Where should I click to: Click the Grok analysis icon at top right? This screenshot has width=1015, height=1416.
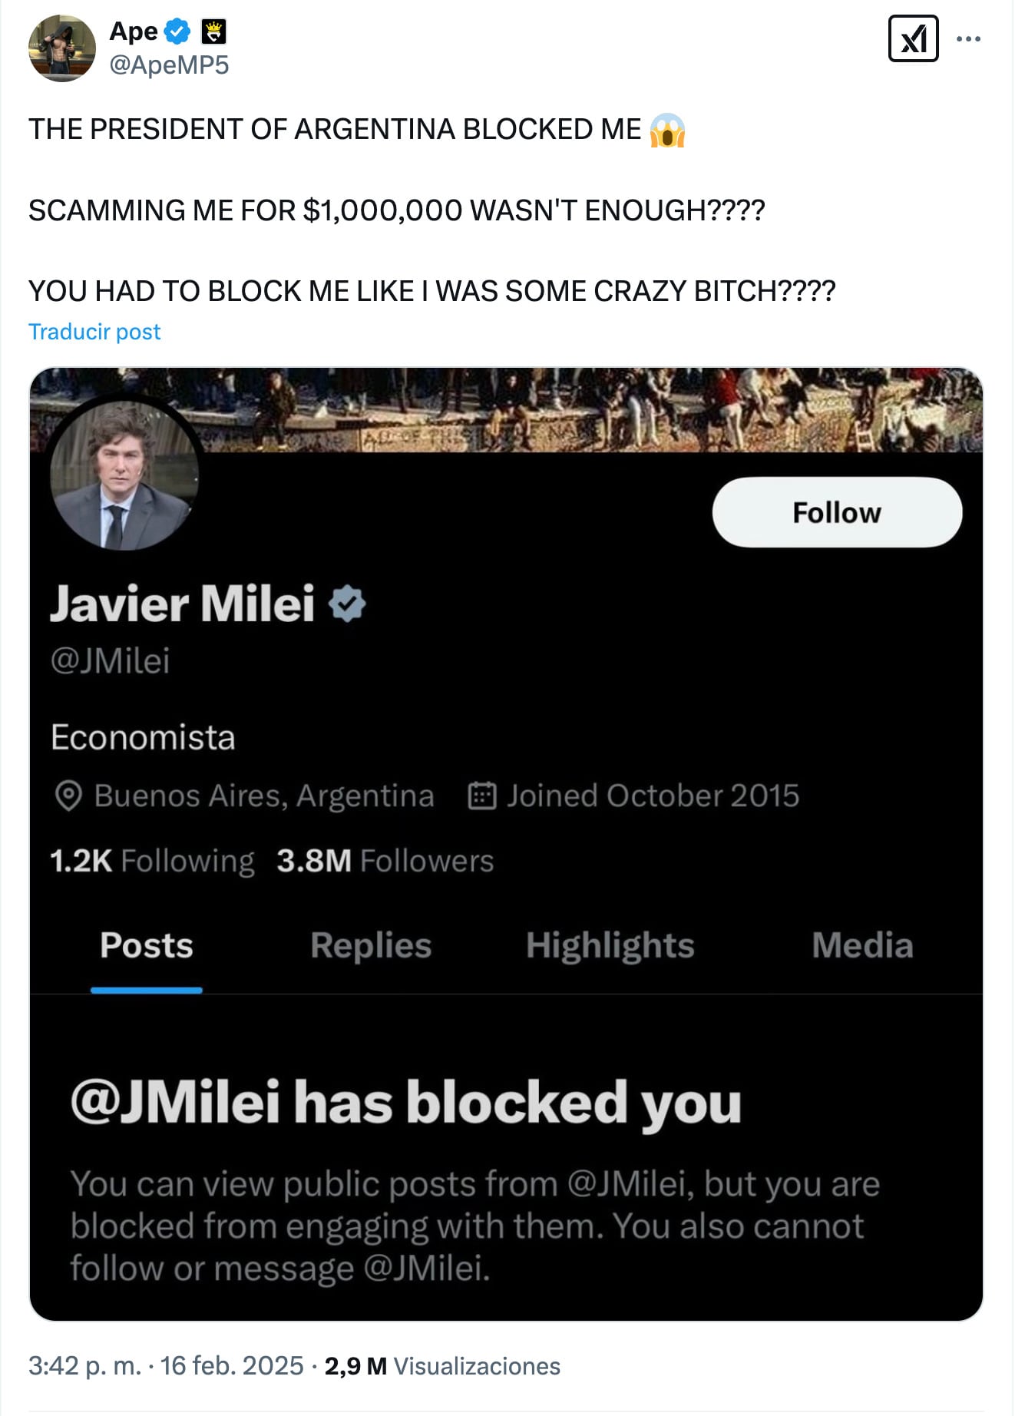click(x=915, y=40)
